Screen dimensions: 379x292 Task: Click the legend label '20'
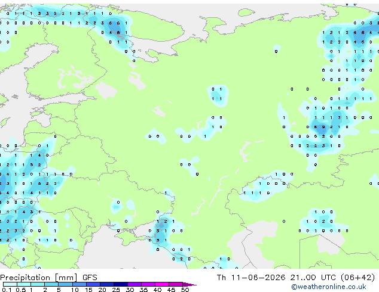102,290
